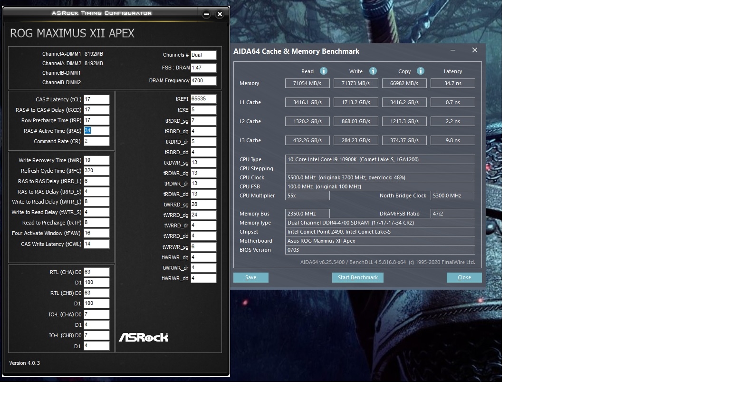The height and width of the screenshot is (411, 730).
Task: Select the tWTR_S value field
Action: click(x=97, y=212)
